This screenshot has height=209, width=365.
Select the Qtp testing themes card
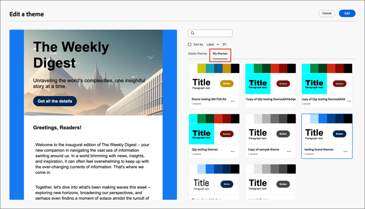click(214, 136)
